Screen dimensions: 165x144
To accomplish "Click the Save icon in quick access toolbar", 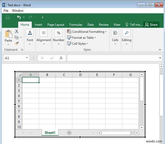I will pyautogui.click(x=8, y=17).
